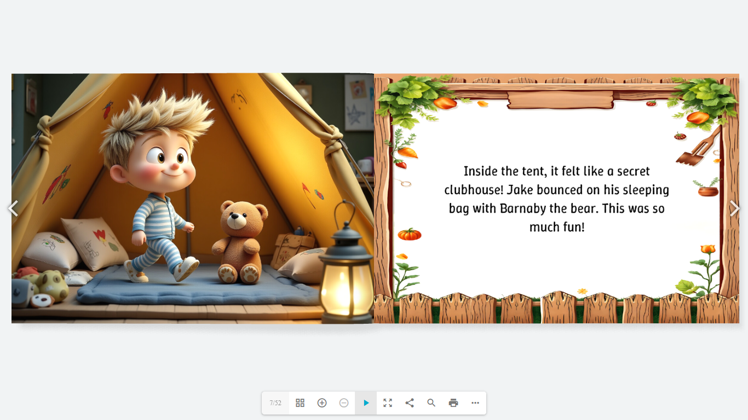The image size is (748, 420).
Task: Click Barnaby the teddy bear in picture
Action: pyautogui.click(x=240, y=241)
